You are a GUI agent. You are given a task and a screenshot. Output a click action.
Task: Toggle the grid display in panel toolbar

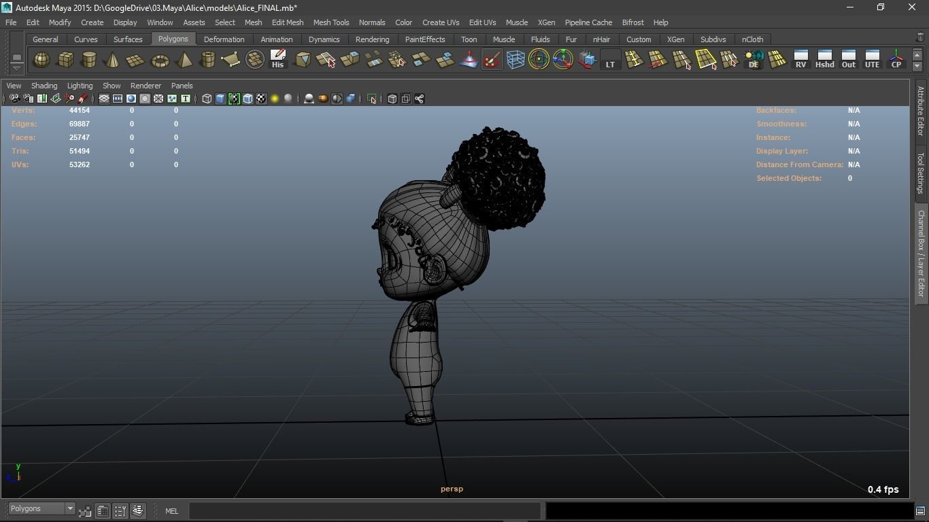click(x=104, y=99)
